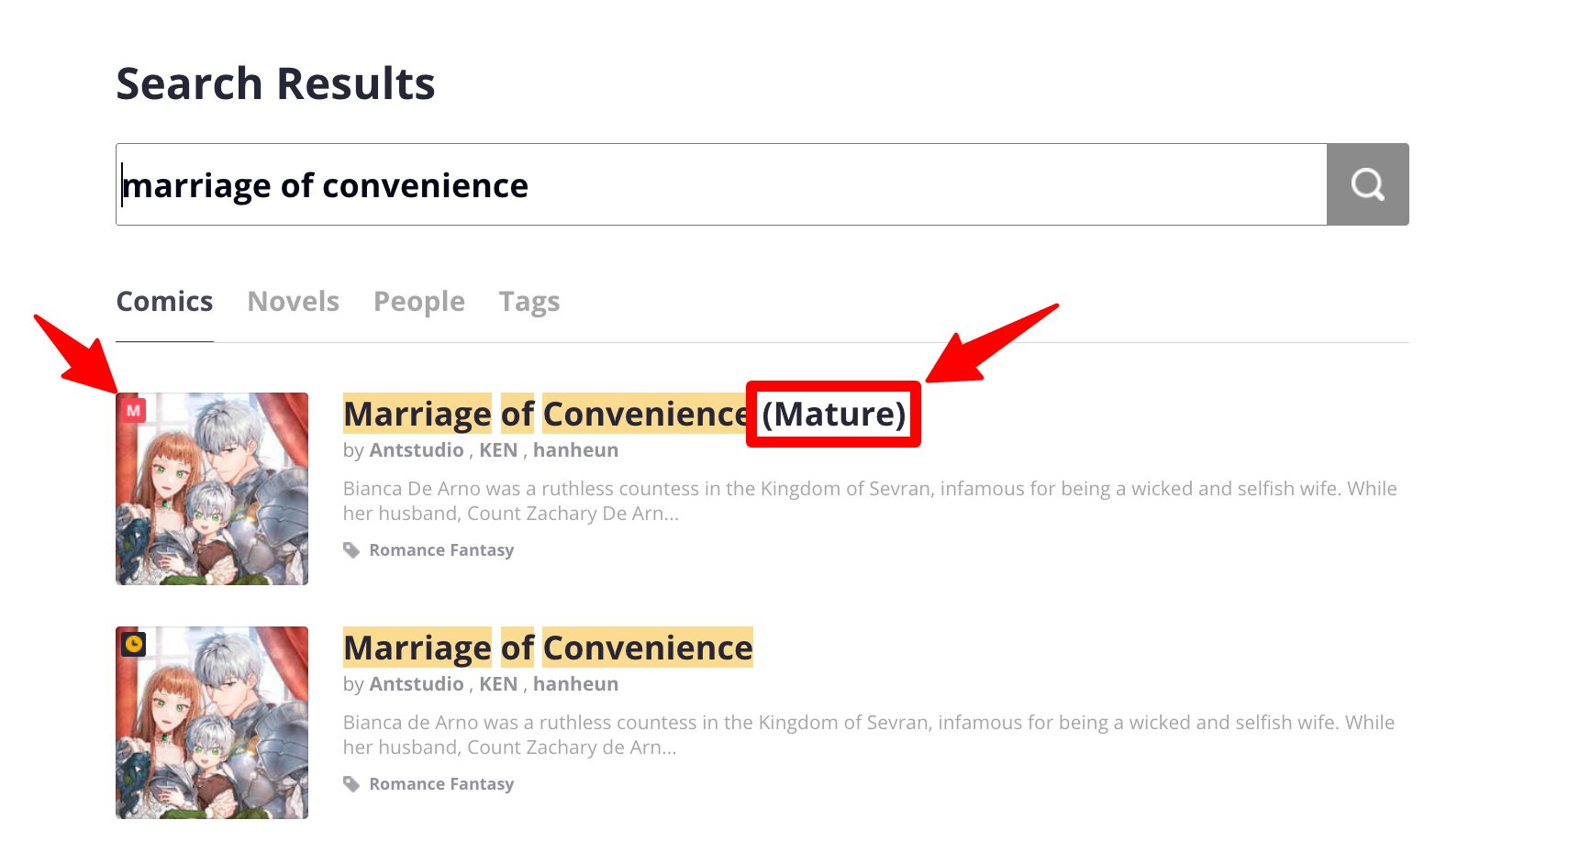Open the second Marriage of Convenience title
The width and height of the screenshot is (1591, 842).
coord(548,648)
